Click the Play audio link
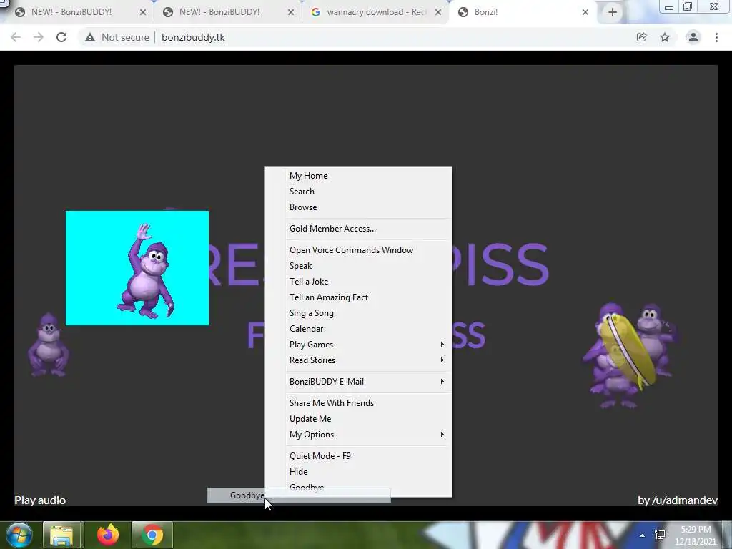Screen dimensions: 732x549 (x=40, y=500)
